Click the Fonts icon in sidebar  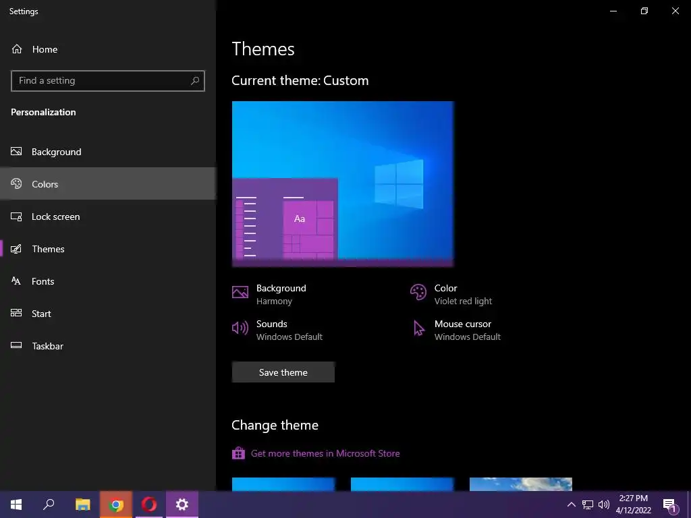click(x=16, y=281)
